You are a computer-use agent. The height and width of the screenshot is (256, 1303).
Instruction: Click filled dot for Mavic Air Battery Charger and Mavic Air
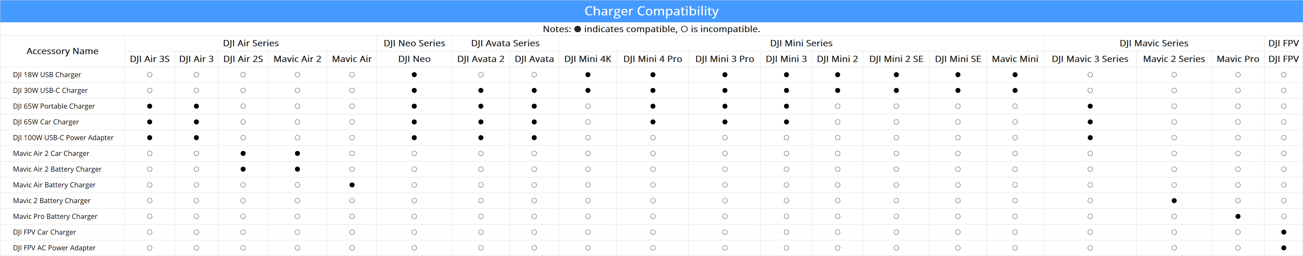coord(352,185)
